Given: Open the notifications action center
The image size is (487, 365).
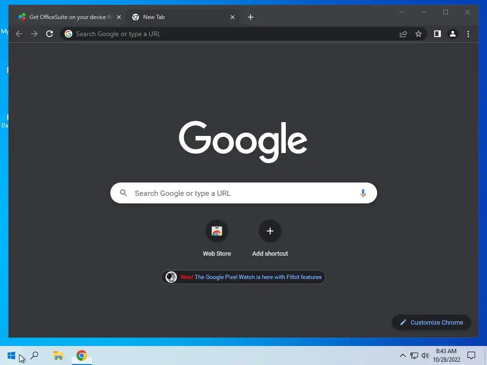Looking at the screenshot, I should 471,355.
